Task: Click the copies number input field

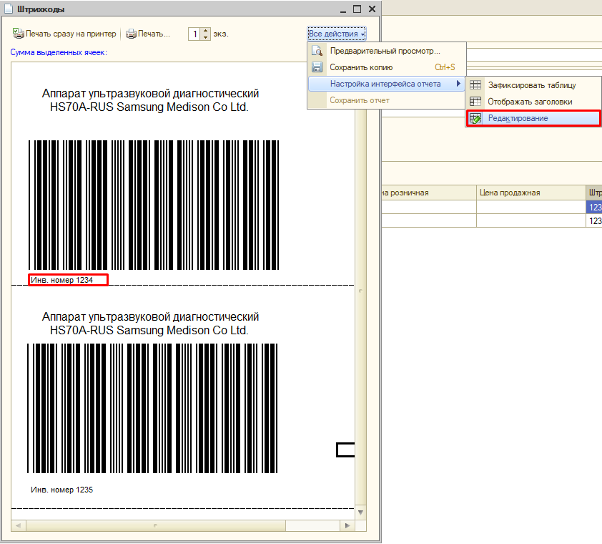Action: click(x=194, y=34)
